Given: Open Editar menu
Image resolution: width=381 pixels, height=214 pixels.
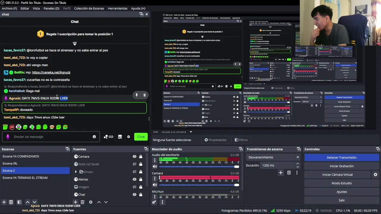Looking at the screenshot, I should click(x=25, y=8).
